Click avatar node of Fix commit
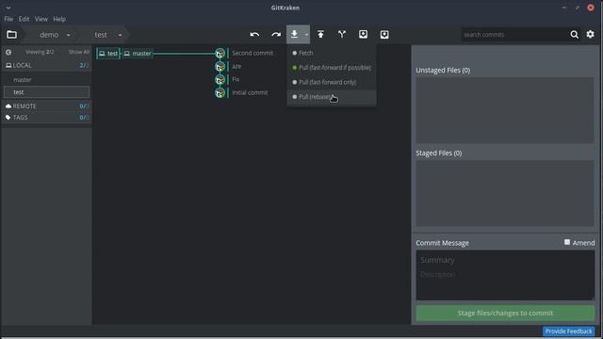Screen dimensions: 603x339 [220, 79]
